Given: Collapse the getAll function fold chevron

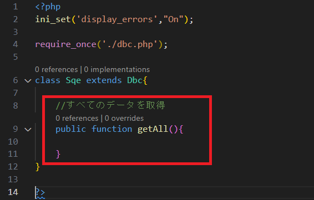Looking at the screenshot, I should (28, 130).
